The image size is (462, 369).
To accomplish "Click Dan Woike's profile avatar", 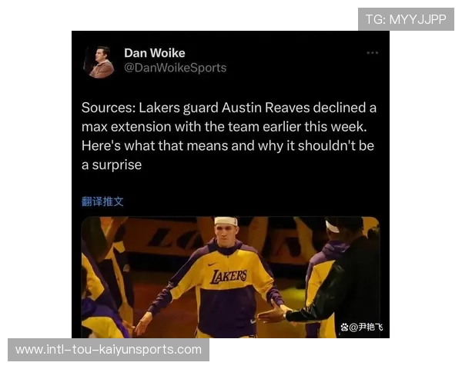I will (x=99, y=62).
